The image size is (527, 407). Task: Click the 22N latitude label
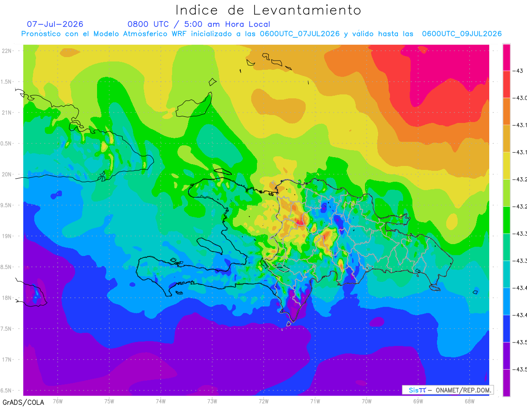click(x=7, y=51)
